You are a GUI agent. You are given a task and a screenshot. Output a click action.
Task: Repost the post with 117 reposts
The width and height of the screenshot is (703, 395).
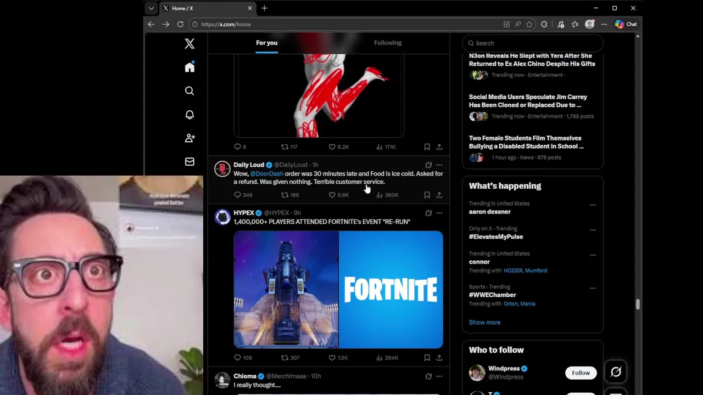click(289, 146)
